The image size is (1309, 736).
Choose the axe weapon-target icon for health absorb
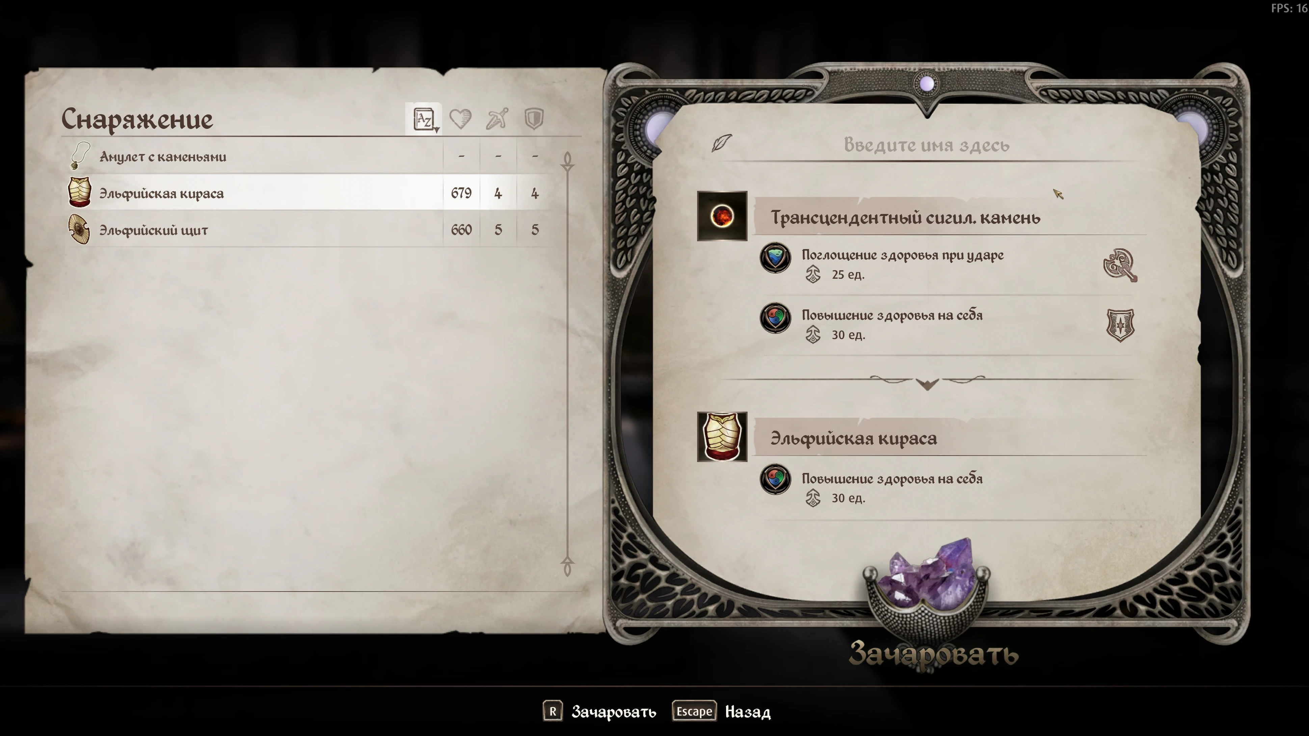(x=1120, y=265)
